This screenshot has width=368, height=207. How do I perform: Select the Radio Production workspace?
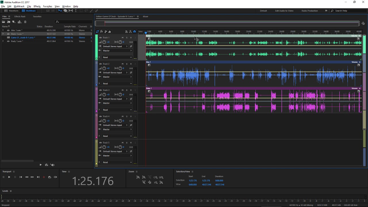click(x=310, y=11)
